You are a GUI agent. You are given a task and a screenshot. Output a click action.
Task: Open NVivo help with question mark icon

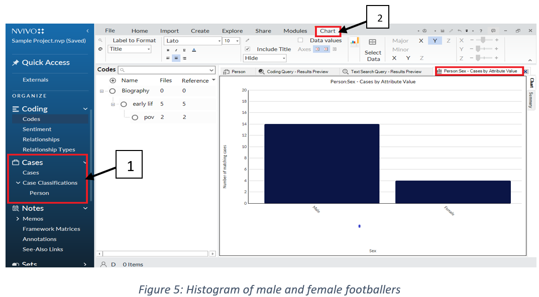click(481, 31)
